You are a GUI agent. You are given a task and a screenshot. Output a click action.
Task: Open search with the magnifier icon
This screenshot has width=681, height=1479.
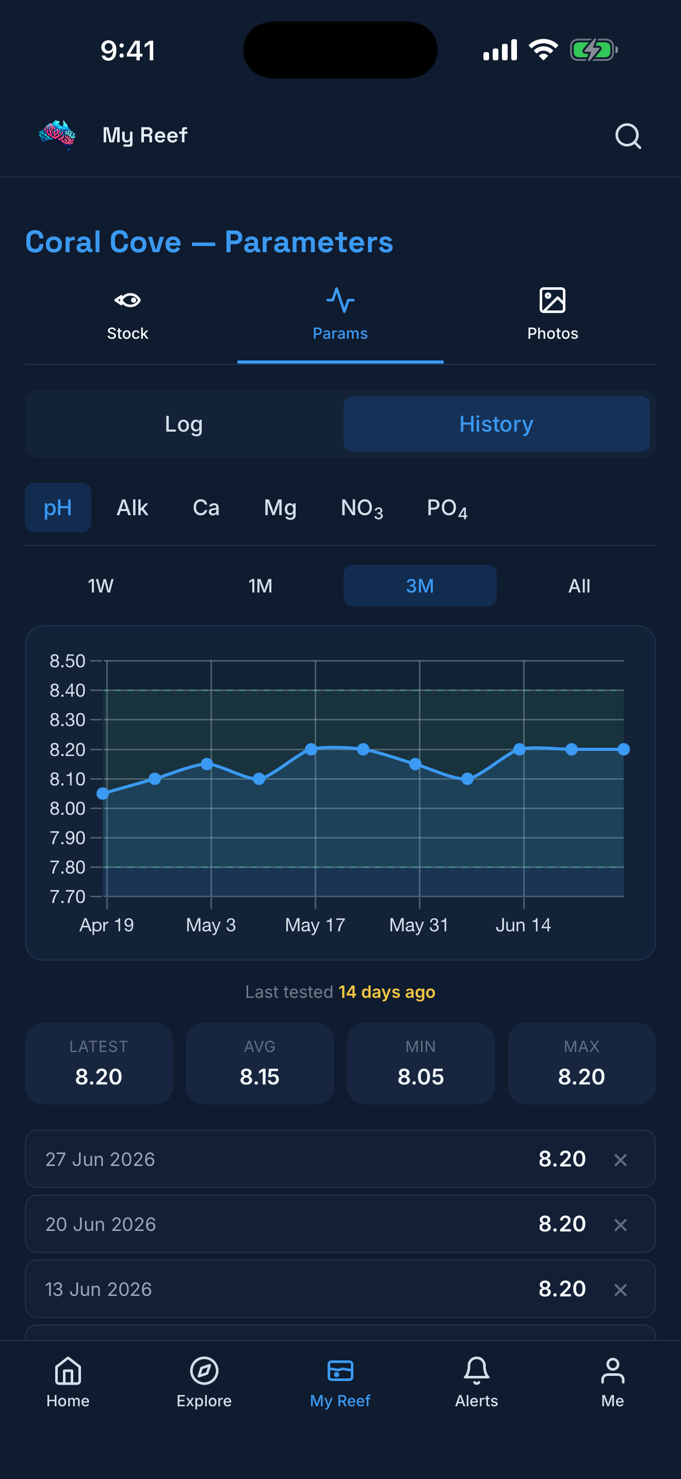pyautogui.click(x=627, y=136)
